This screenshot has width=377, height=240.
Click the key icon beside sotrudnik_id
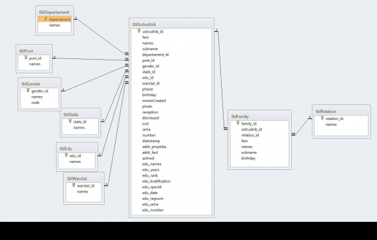coord(138,30)
